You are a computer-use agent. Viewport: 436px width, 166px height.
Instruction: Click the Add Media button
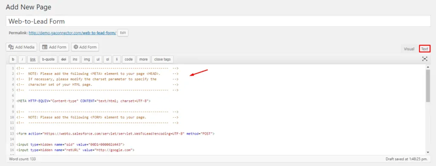click(x=21, y=47)
